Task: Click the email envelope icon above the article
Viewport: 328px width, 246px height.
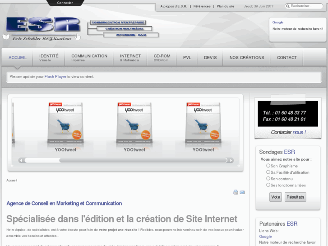Action: coord(242,192)
